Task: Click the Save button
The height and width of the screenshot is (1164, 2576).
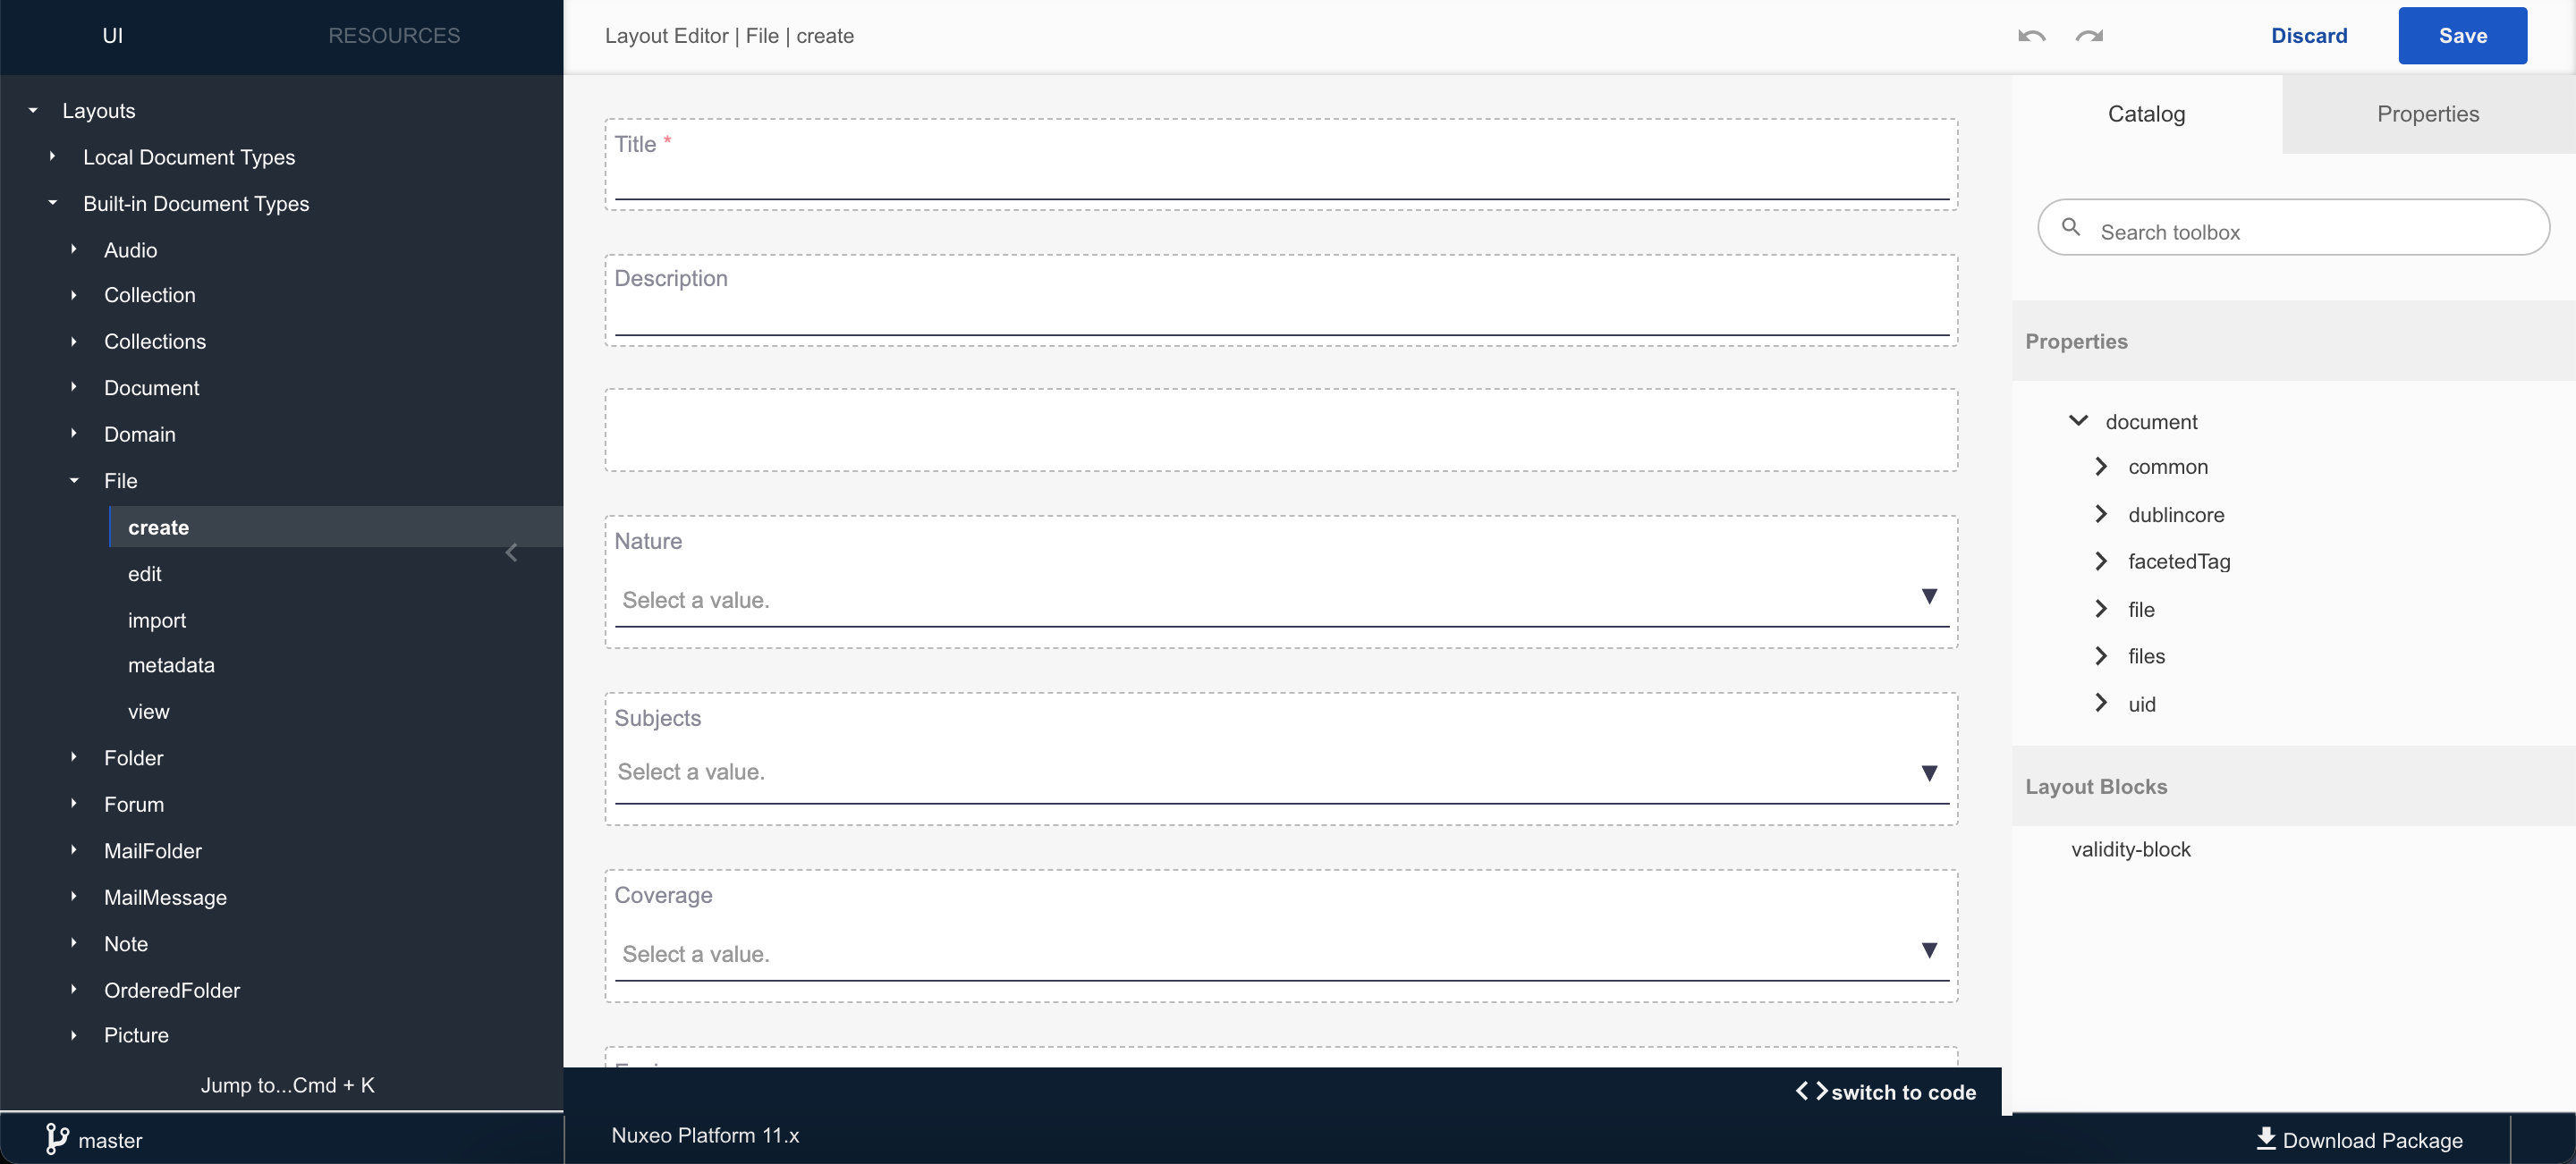Action: 2464,35
